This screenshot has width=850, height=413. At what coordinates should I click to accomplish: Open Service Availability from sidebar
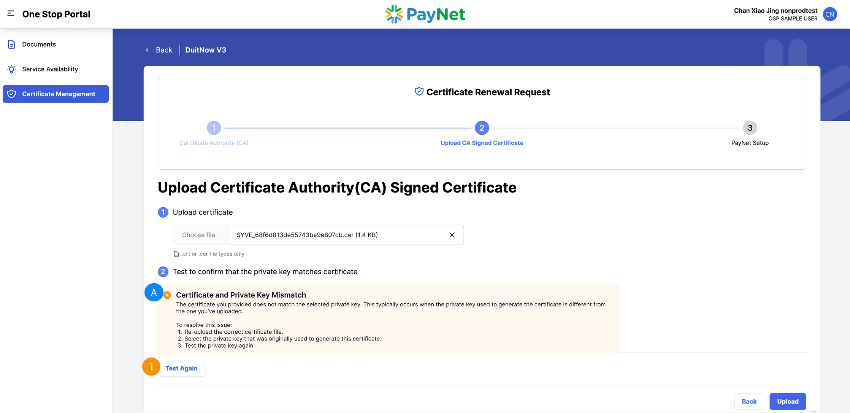pos(50,69)
